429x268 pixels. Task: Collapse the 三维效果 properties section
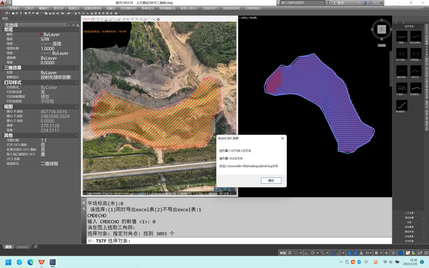(77, 68)
